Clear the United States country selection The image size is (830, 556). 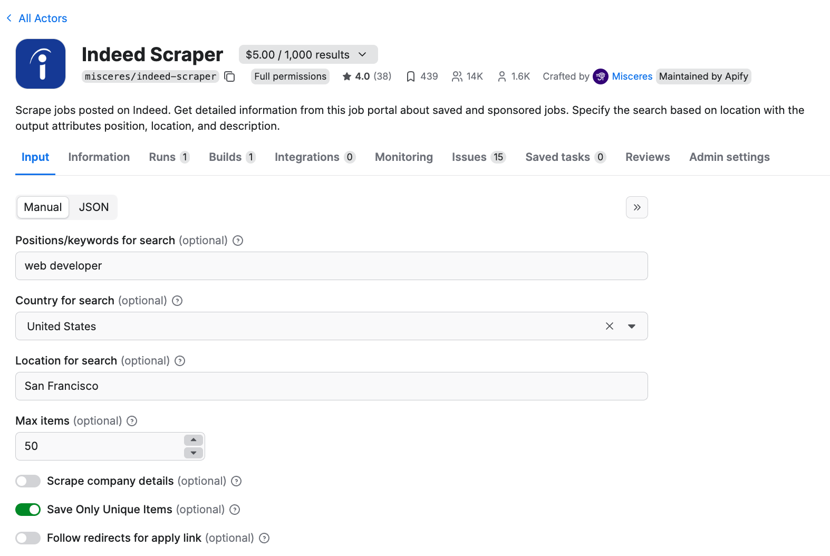pyautogui.click(x=609, y=326)
